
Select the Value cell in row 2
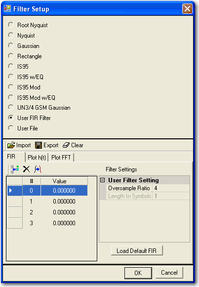(x=64, y=212)
